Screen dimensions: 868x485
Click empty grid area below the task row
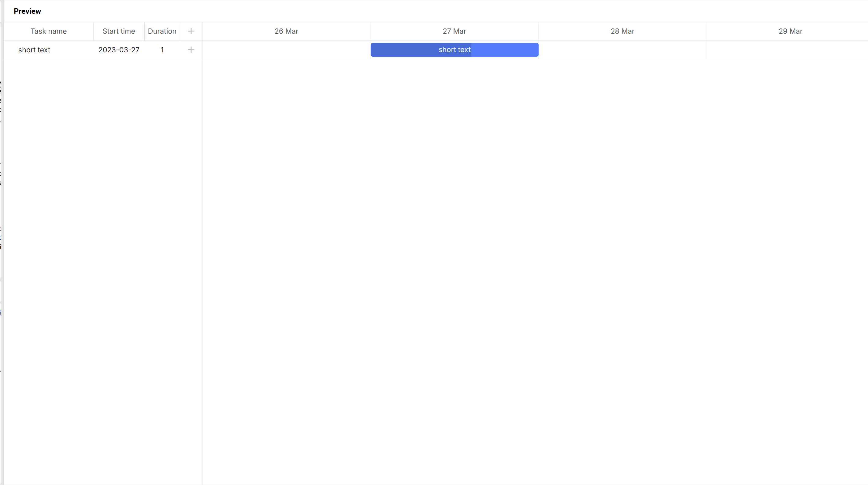coord(103,236)
